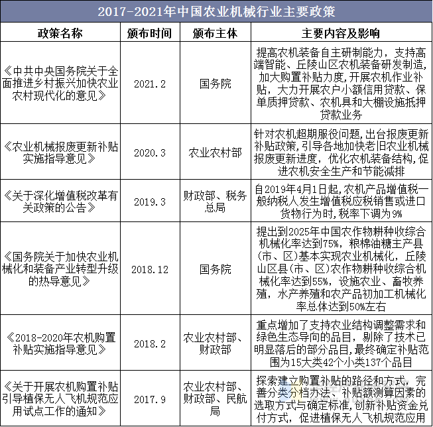Click the date cell 2017.9
The height and width of the screenshot is (427, 433).
click(150, 399)
